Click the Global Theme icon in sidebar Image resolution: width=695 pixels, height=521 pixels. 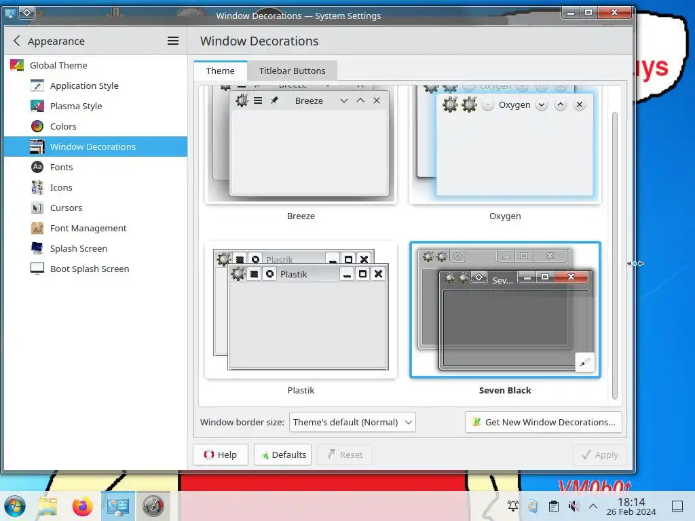(17, 65)
